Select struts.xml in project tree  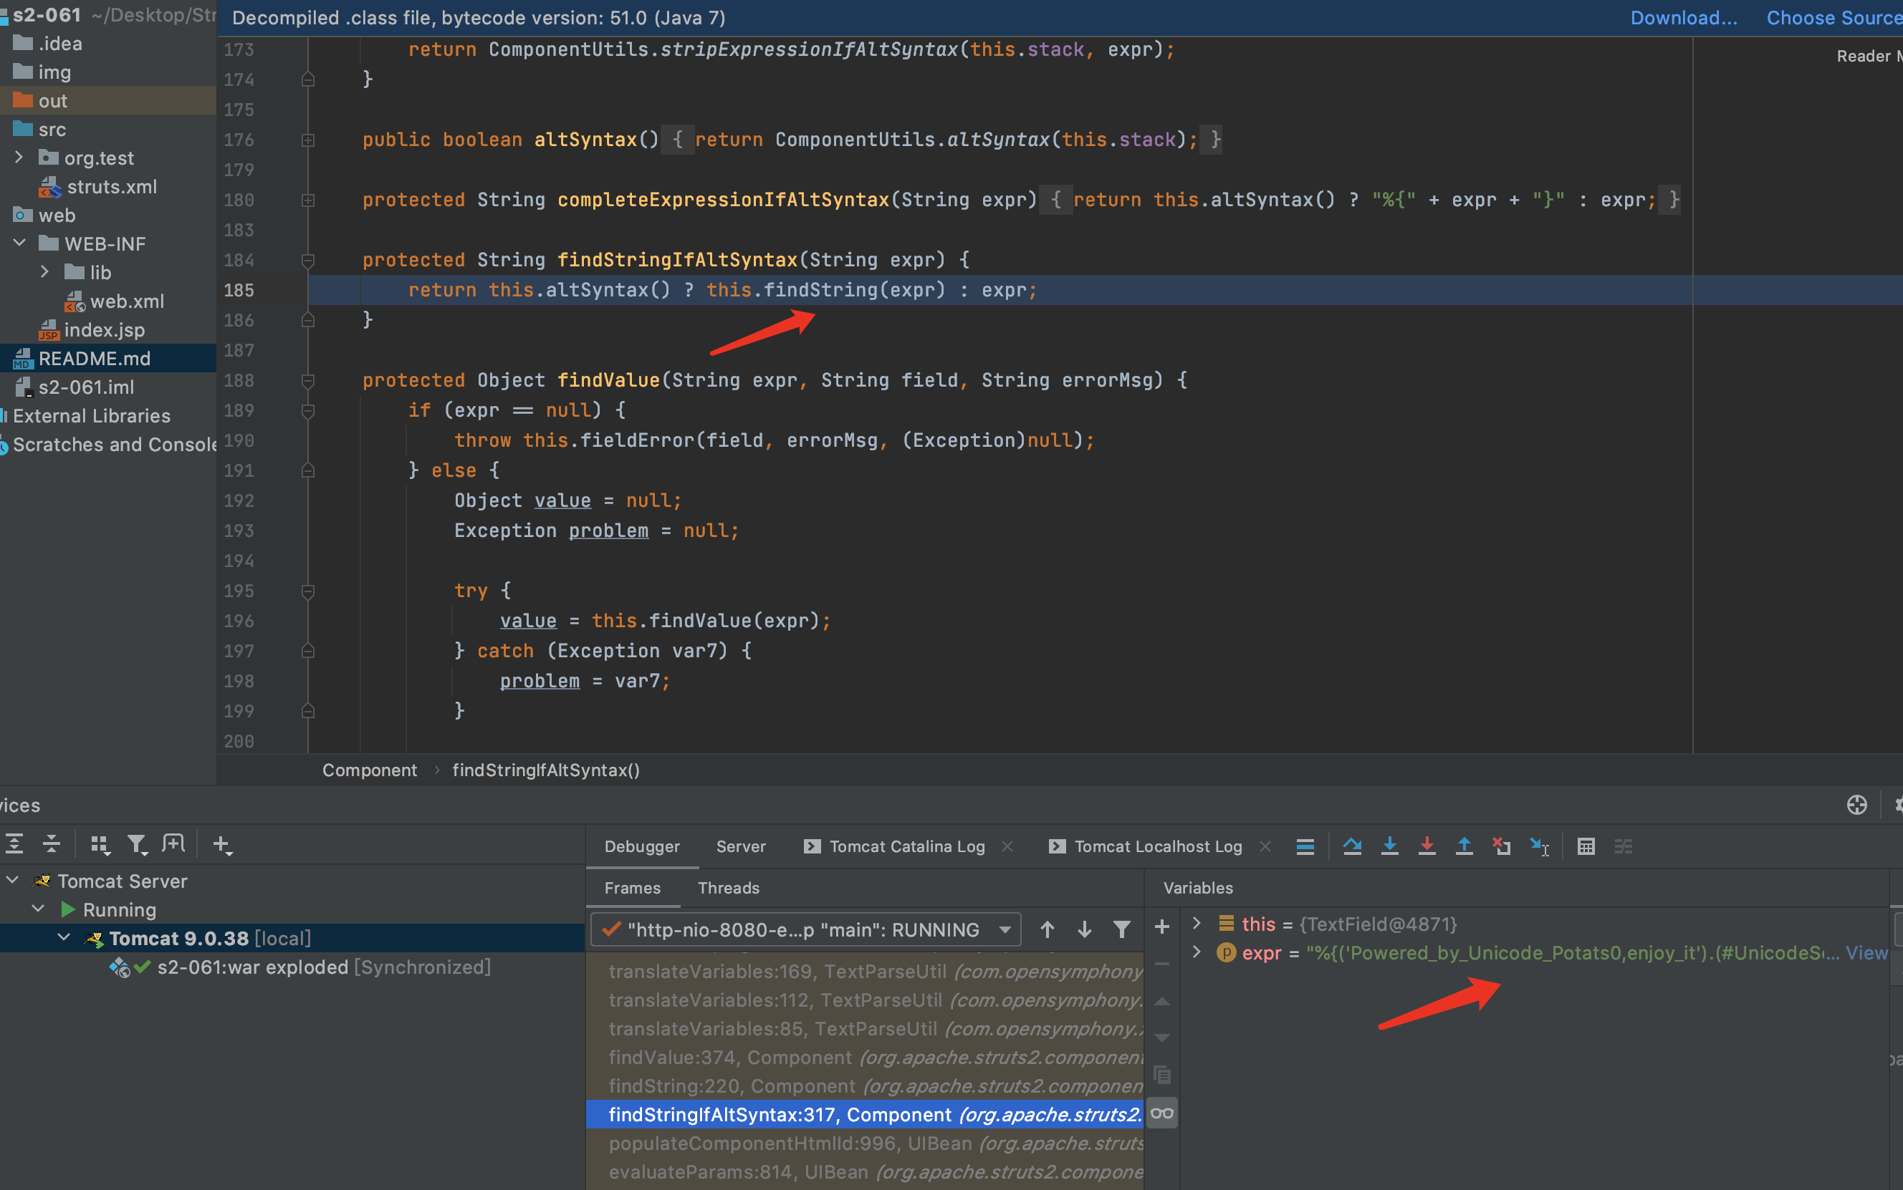[x=112, y=187]
